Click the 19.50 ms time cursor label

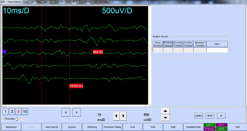coord(76,86)
